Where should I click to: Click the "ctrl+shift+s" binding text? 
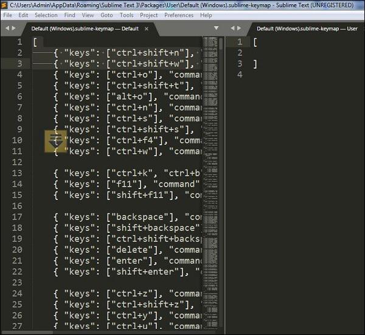click(148, 130)
